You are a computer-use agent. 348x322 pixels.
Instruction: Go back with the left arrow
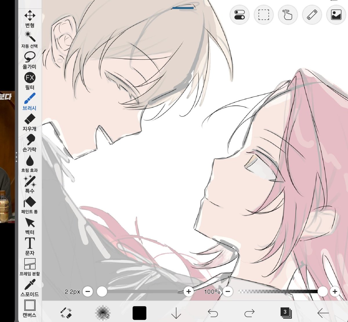(x=323, y=313)
